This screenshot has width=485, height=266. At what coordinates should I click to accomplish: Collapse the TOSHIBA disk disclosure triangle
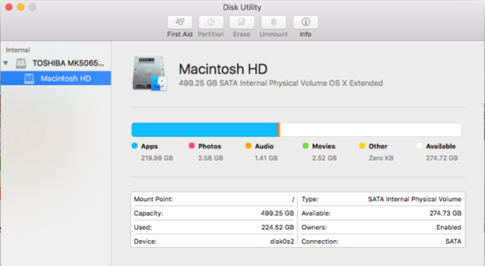[x=6, y=63]
